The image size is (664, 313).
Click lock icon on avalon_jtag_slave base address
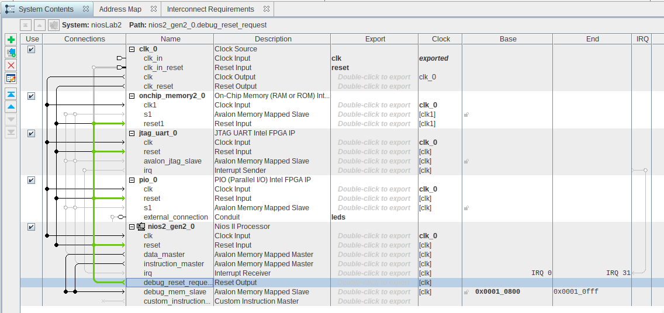(466, 161)
